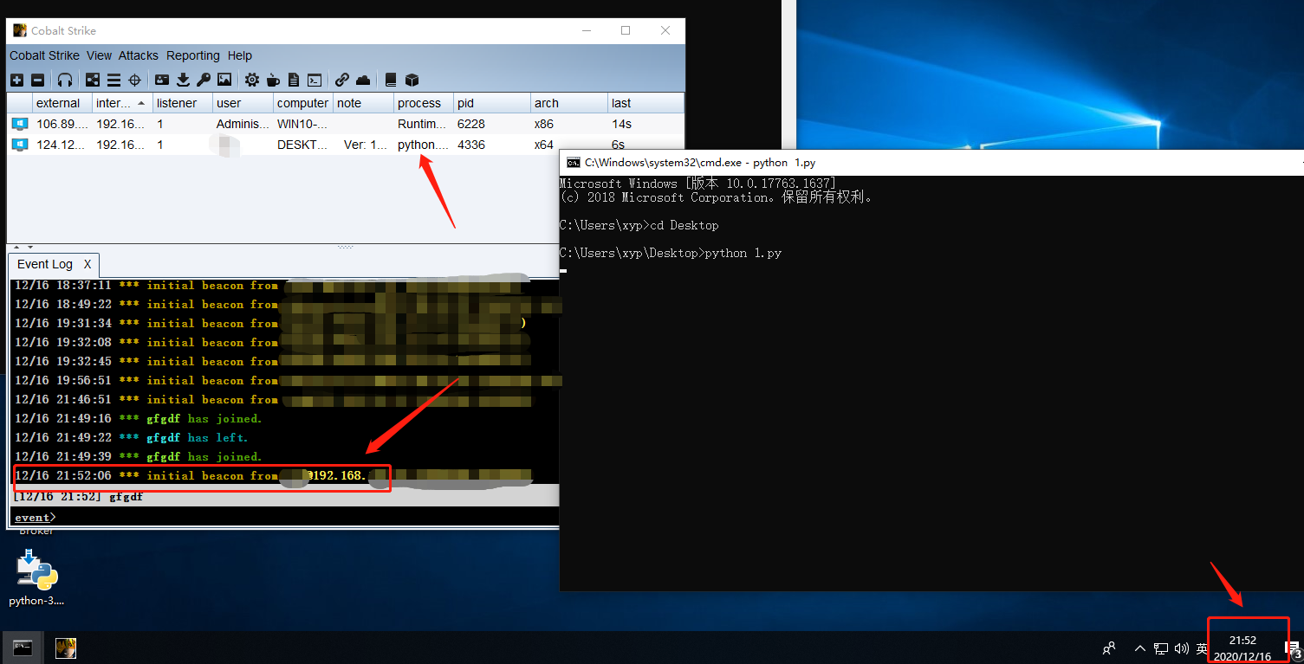Open the gear-shaped payload generator icon
This screenshot has height=664, width=1304.
[x=251, y=80]
